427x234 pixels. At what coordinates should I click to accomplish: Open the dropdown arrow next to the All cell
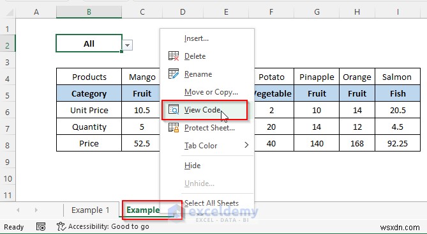[127, 45]
